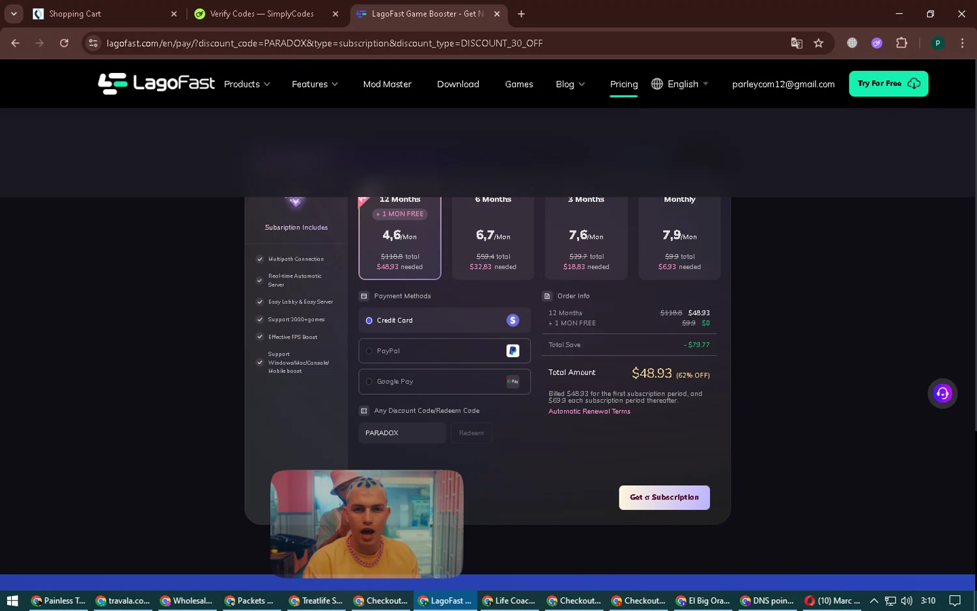The height and width of the screenshot is (611, 977).
Task: Expand the Features menu
Action: (315, 84)
